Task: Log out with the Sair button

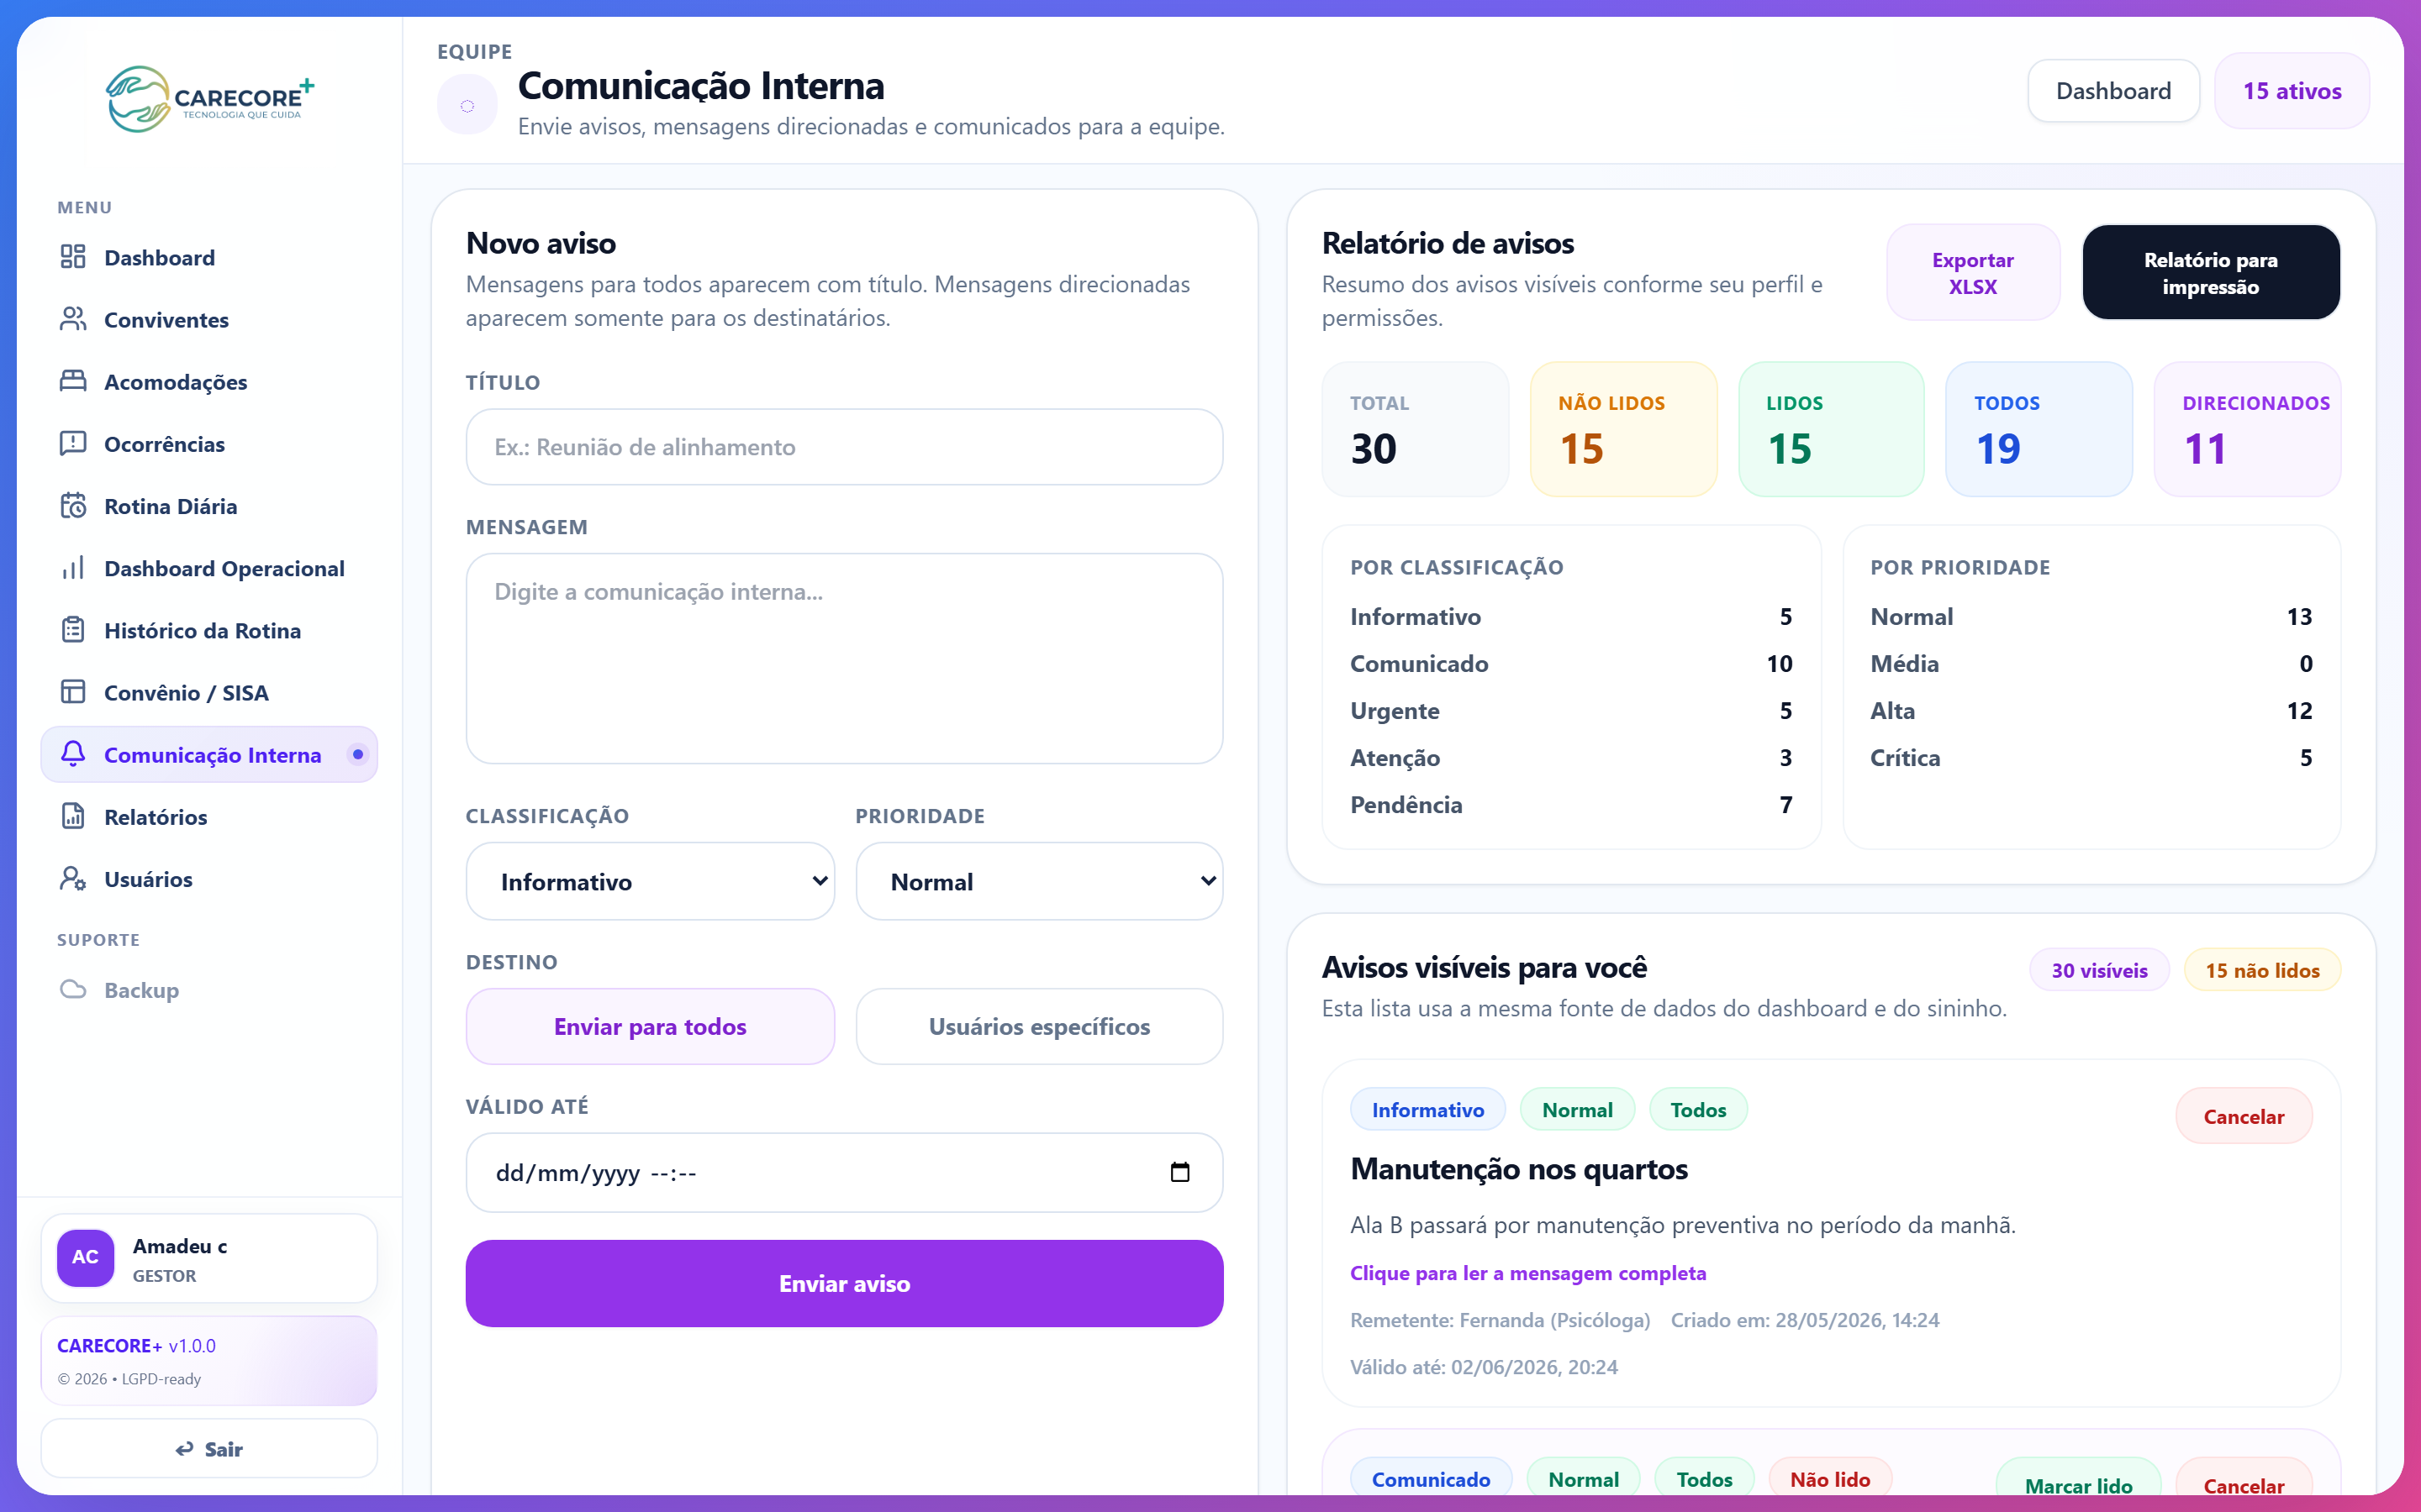Action: (x=209, y=1448)
